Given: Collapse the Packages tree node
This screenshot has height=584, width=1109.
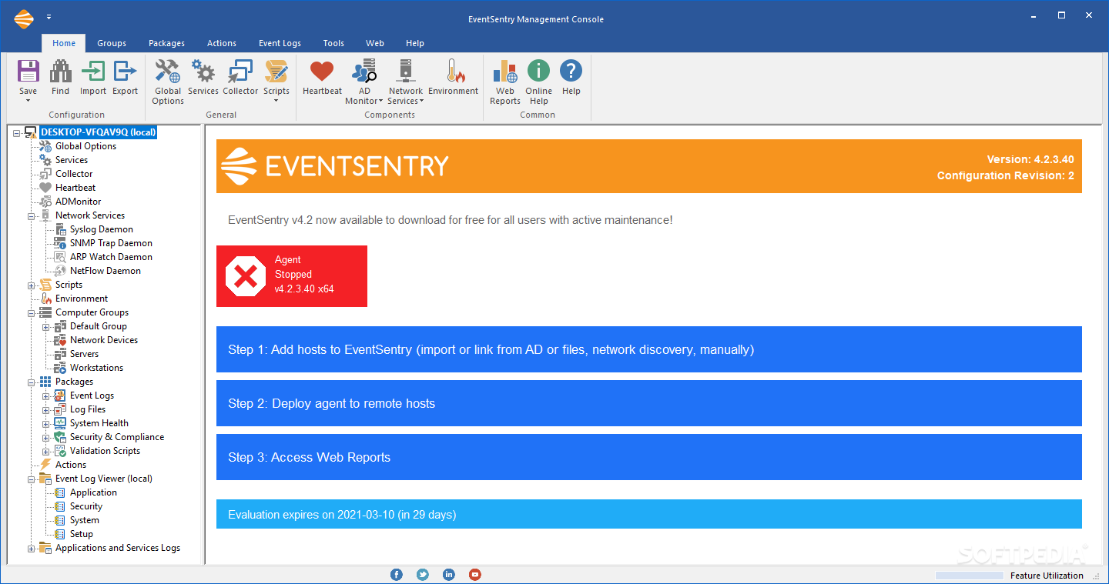Looking at the screenshot, I should pos(32,382).
